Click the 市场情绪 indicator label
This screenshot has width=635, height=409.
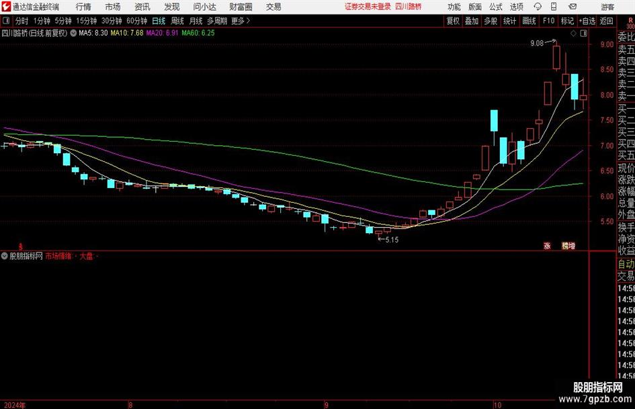click(58, 256)
